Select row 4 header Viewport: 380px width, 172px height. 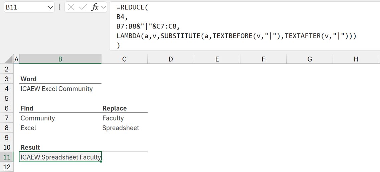(7, 89)
